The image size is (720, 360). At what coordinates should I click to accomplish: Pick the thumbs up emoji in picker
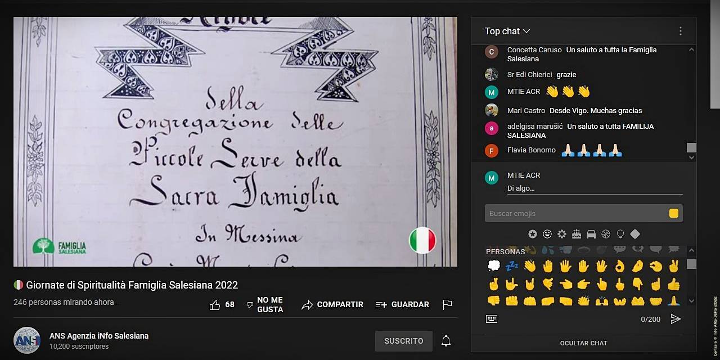coord(674,284)
